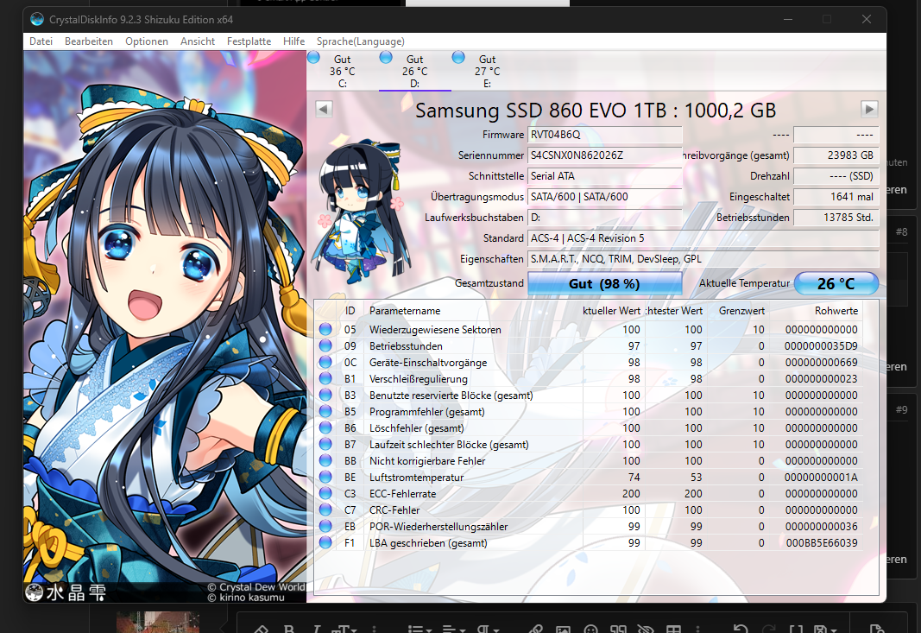Open post #9 link in background forum
The height and width of the screenshot is (633, 921).
902,409
